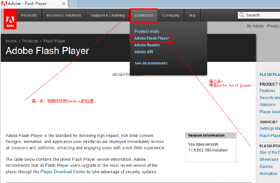The width and height of the screenshot is (280, 183).
Task: Close the Adobe - Flash Player tab
Action: [x=64, y=3]
